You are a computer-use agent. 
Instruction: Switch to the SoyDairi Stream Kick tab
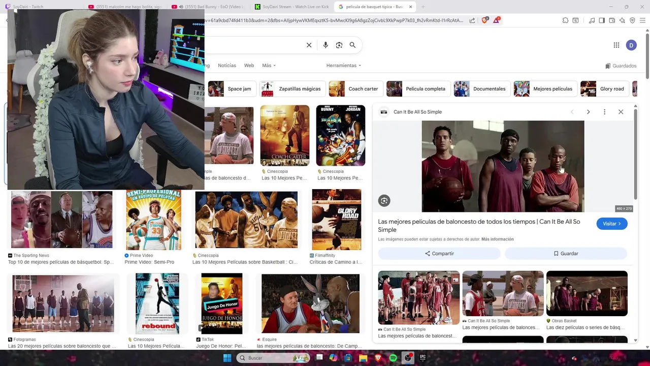pos(291,7)
